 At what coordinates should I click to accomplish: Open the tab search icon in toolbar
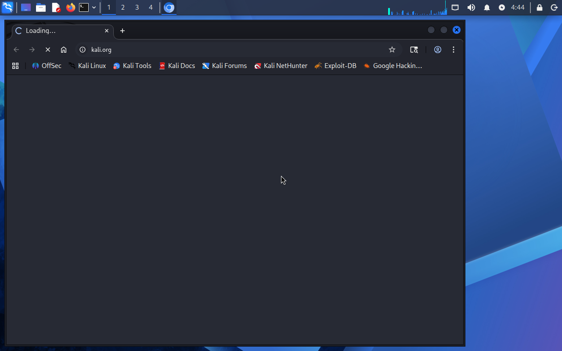point(414,50)
